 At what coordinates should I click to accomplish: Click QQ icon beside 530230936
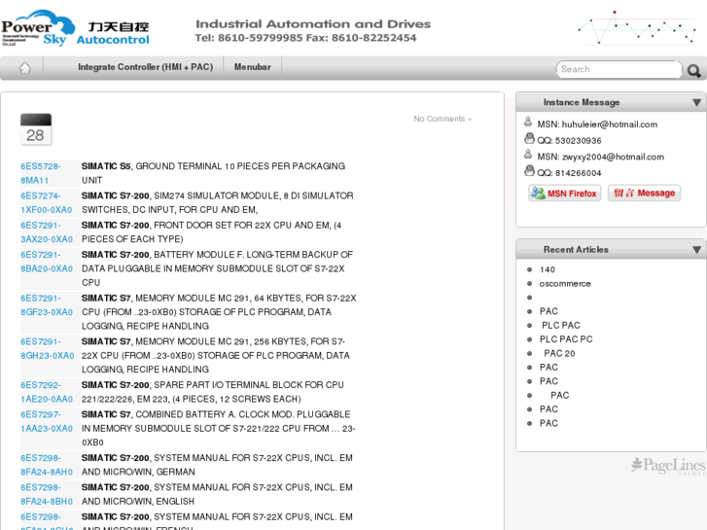pyautogui.click(x=529, y=138)
